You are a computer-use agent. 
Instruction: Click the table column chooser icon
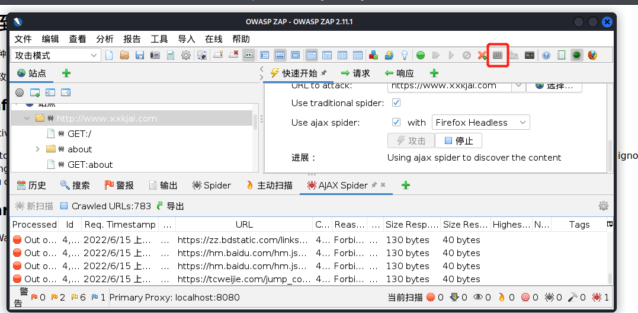[x=610, y=224]
